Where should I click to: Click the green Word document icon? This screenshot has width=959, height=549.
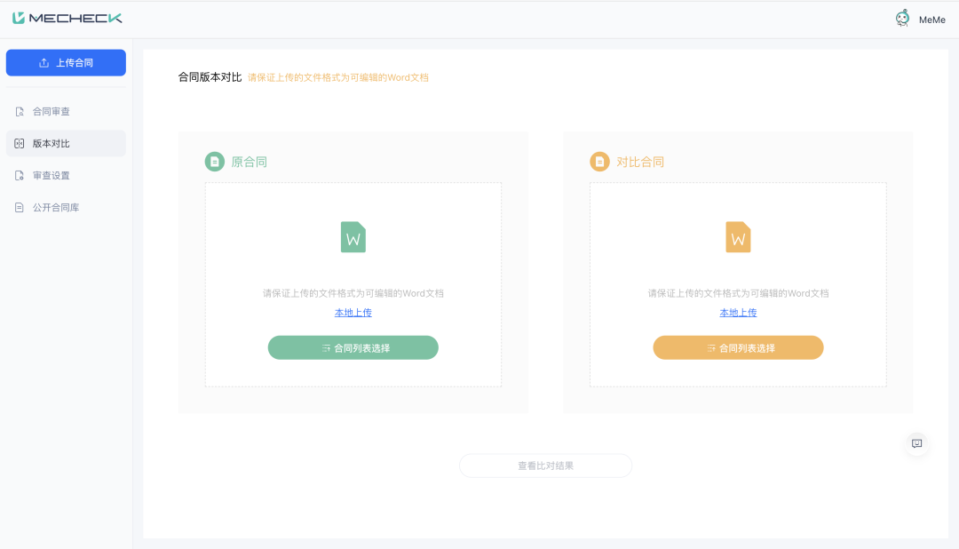(353, 237)
